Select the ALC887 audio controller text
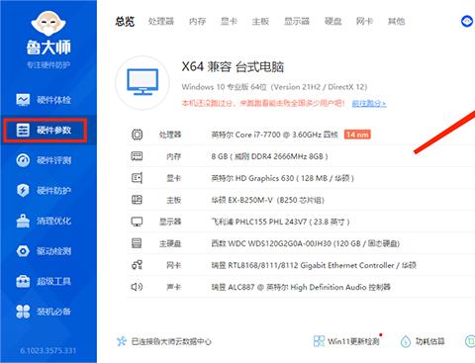Image resolution: width=475 pixels, height=363 pixels. pyautogui.click(x=301, y=287)
